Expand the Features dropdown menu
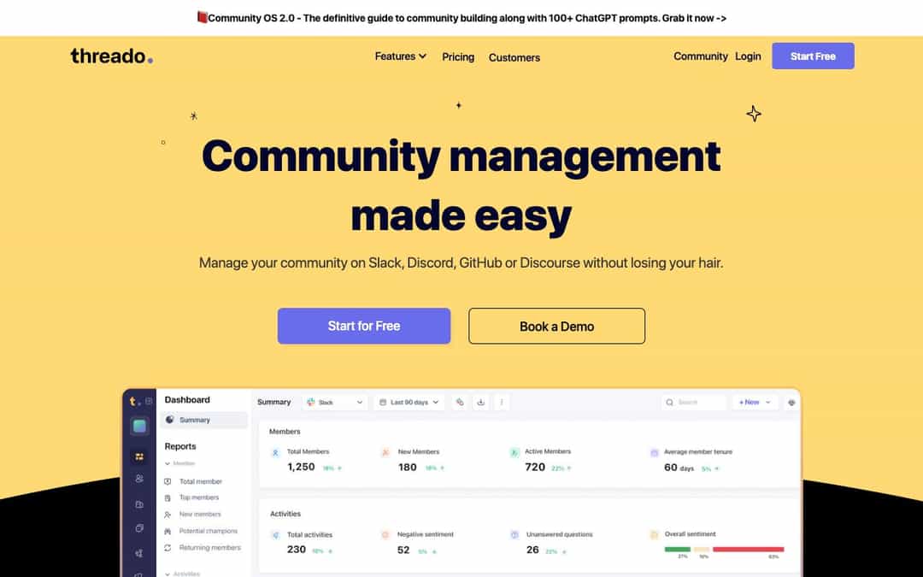 [400, 56]
